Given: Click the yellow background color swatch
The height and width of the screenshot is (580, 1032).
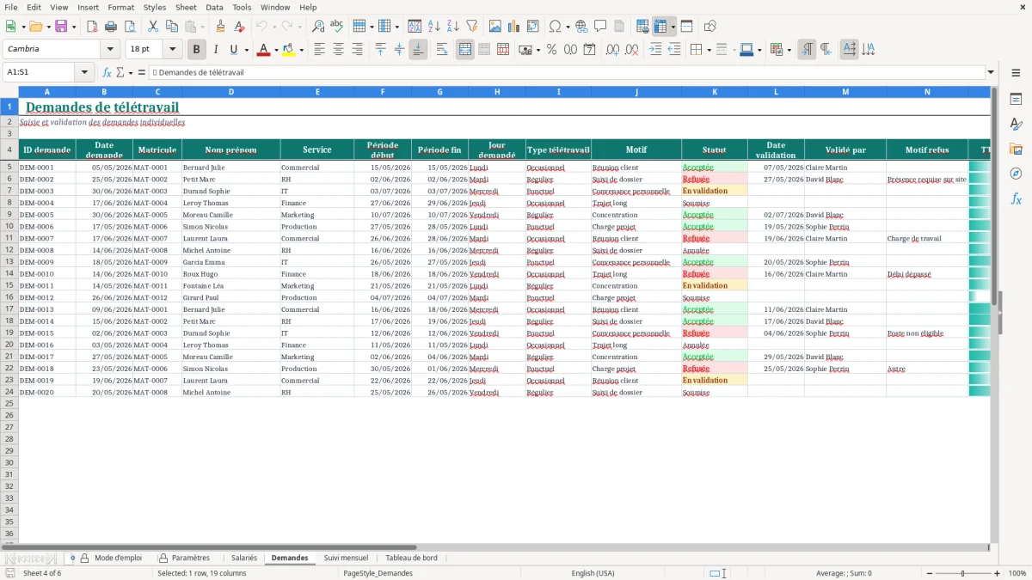Looking at the screenshot, I should pyautogui.click(x=289, y=50).
